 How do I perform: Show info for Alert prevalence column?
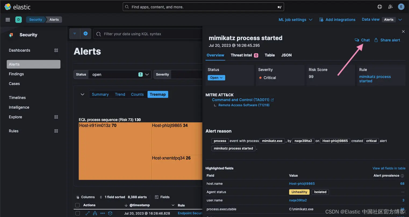(x=402, y=176)
